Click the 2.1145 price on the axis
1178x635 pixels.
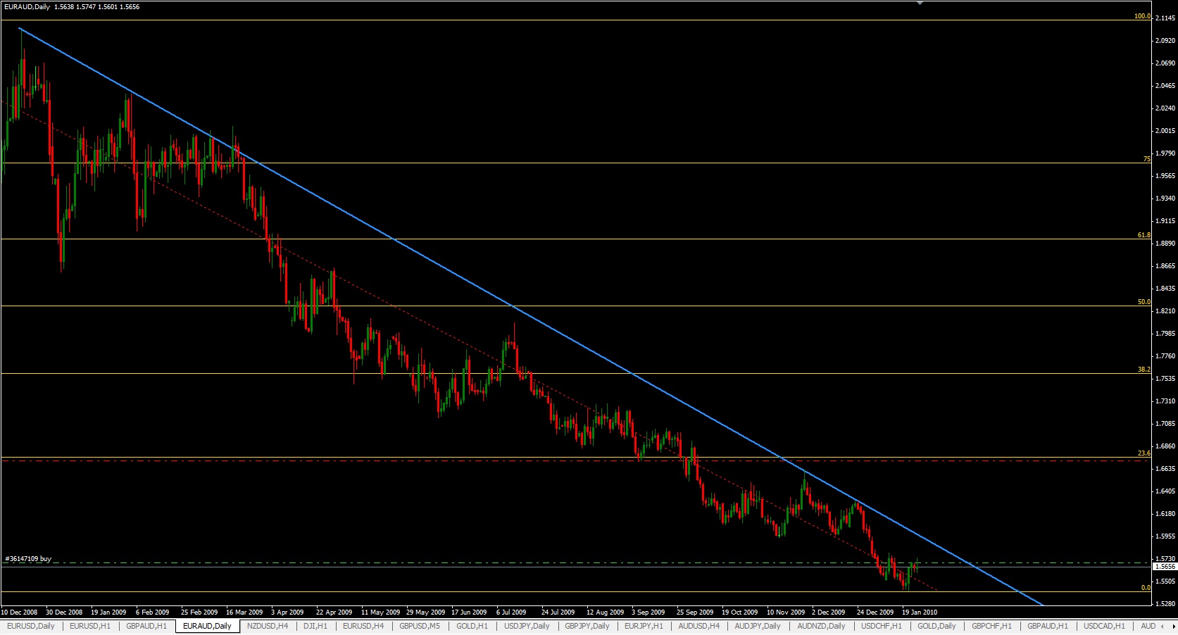1165,18
